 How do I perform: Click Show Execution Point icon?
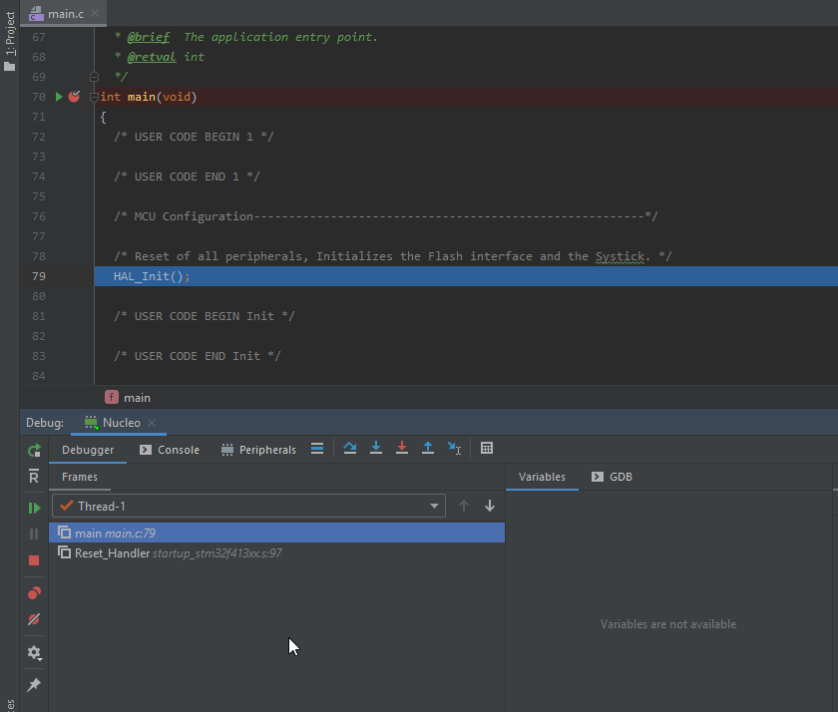(317, 449)
